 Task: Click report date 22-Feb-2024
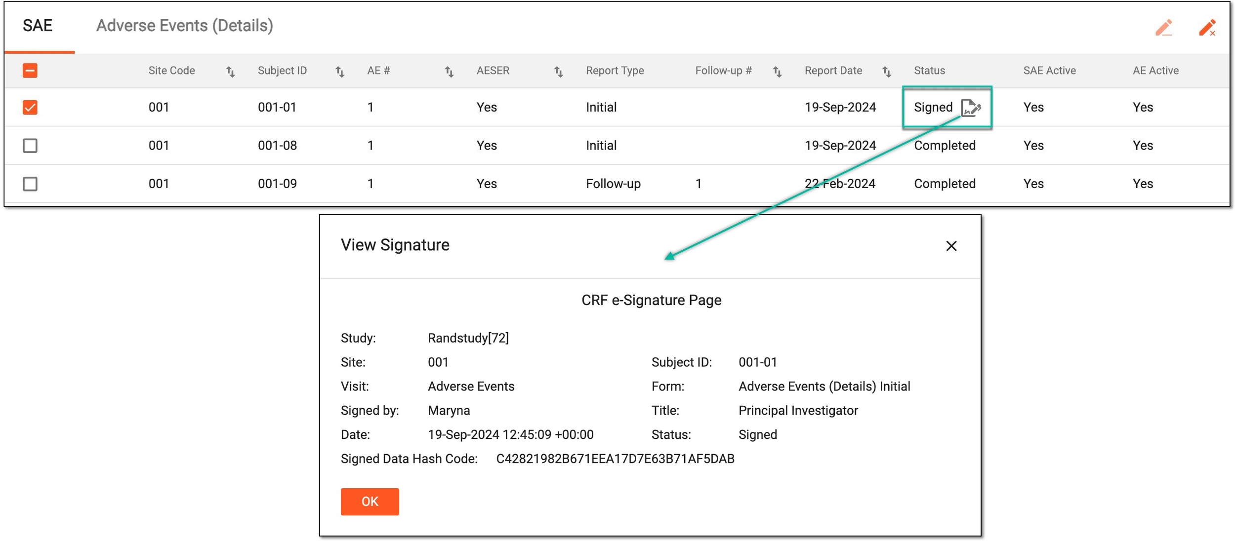[x=840, y=184]
